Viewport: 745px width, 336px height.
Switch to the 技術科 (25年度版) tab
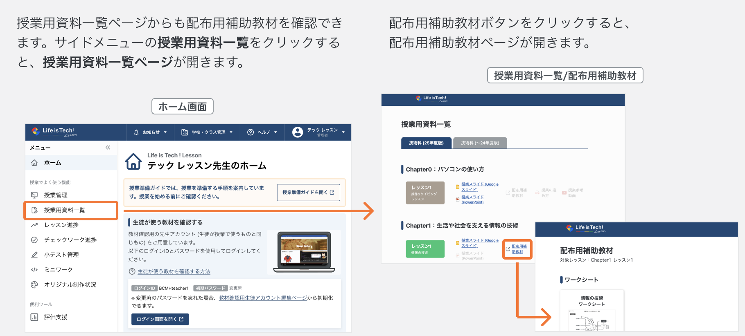point(426,143)
